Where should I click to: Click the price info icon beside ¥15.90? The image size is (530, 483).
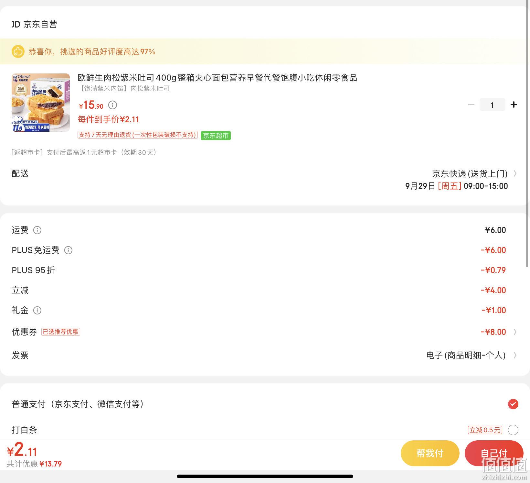[112, 105]
